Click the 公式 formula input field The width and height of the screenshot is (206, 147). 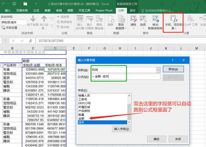tap(126, 77)
